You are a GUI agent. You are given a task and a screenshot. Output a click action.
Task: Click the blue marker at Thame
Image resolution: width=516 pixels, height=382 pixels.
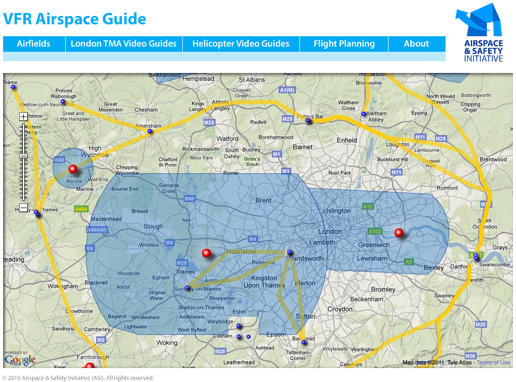point(13,87)
